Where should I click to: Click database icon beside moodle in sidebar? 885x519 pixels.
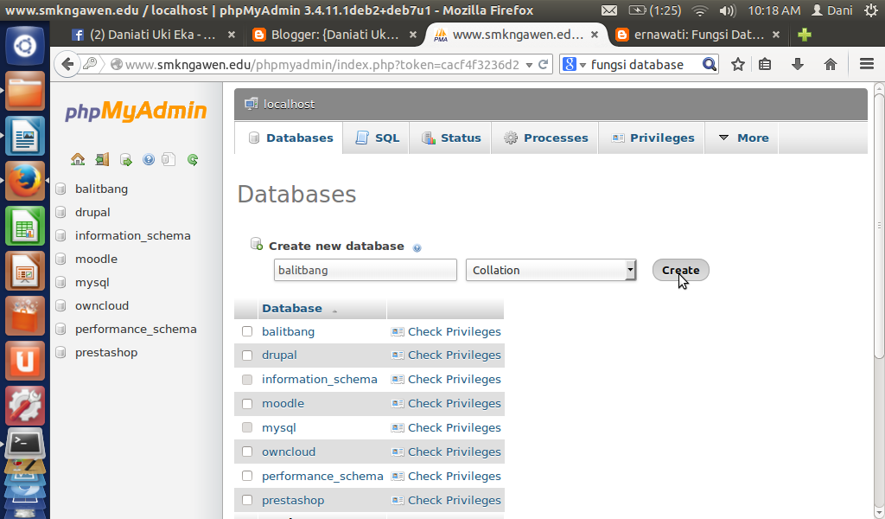[61, 259]
